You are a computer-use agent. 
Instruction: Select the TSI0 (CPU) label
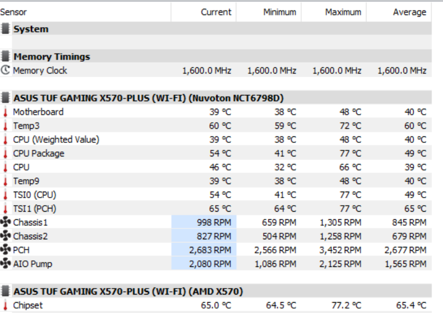coord(35,195)
